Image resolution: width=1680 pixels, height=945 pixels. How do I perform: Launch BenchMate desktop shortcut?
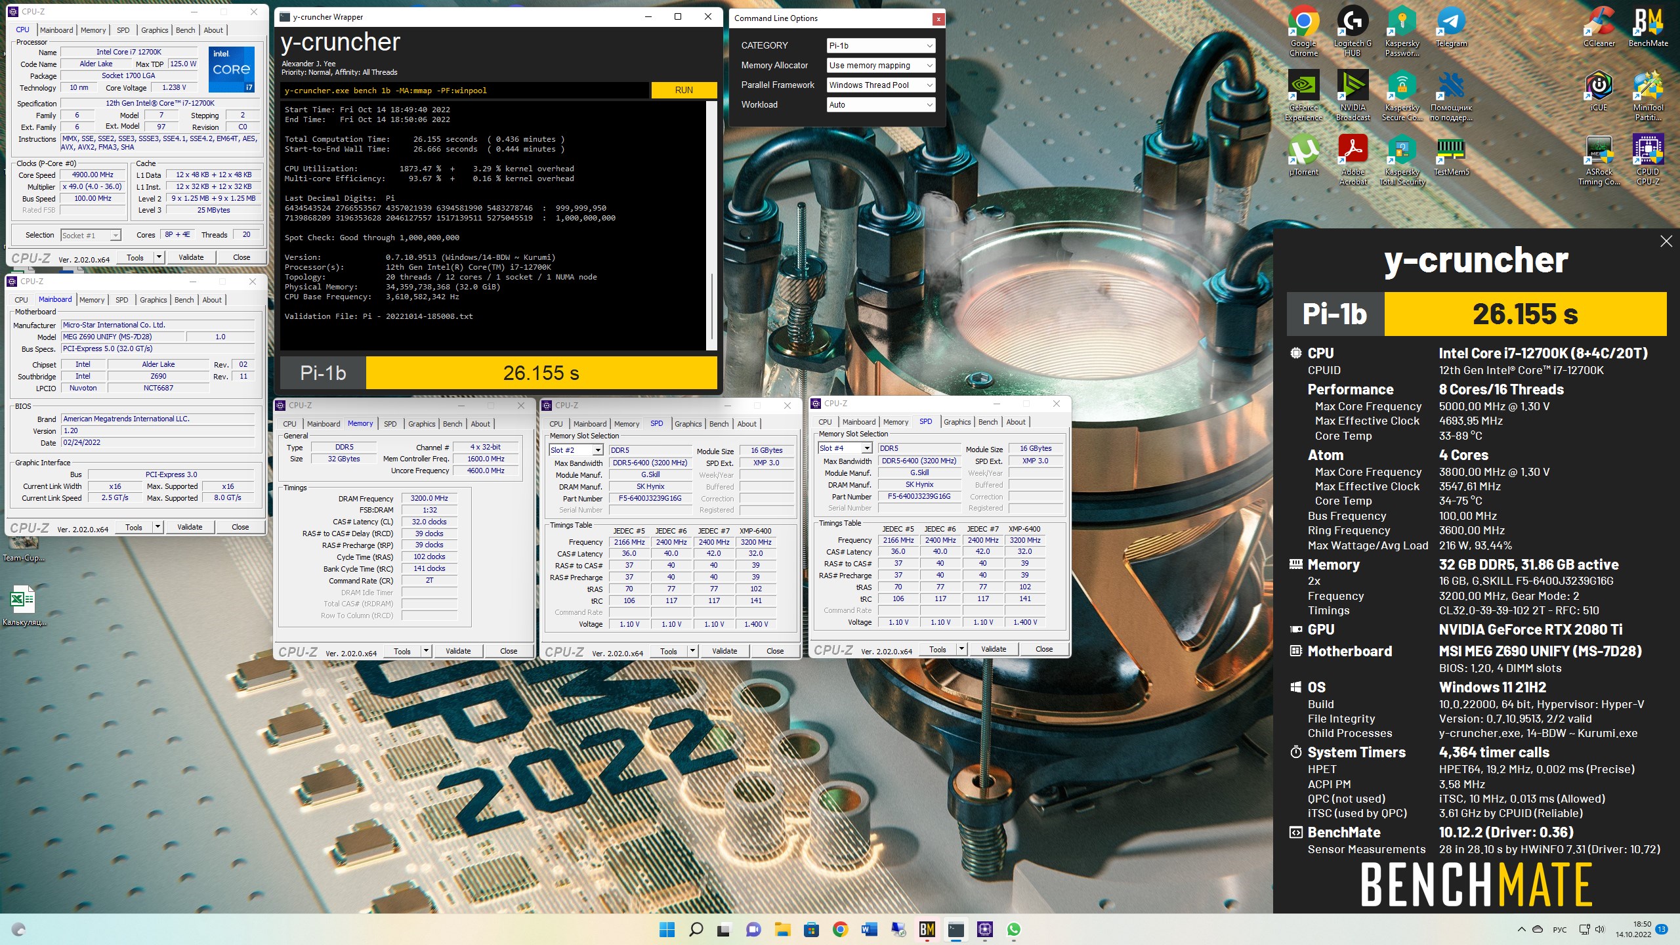pyautogui.click(x=1648, y=26)
